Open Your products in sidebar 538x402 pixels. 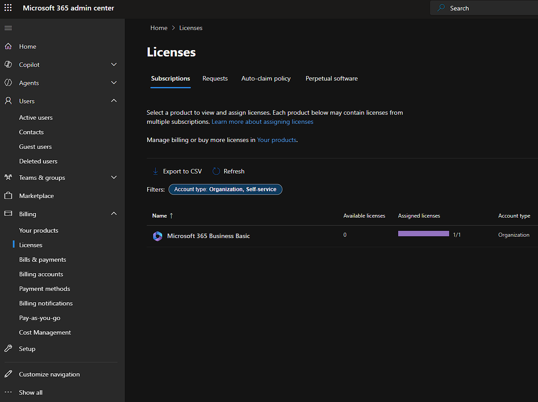(39, 230)
